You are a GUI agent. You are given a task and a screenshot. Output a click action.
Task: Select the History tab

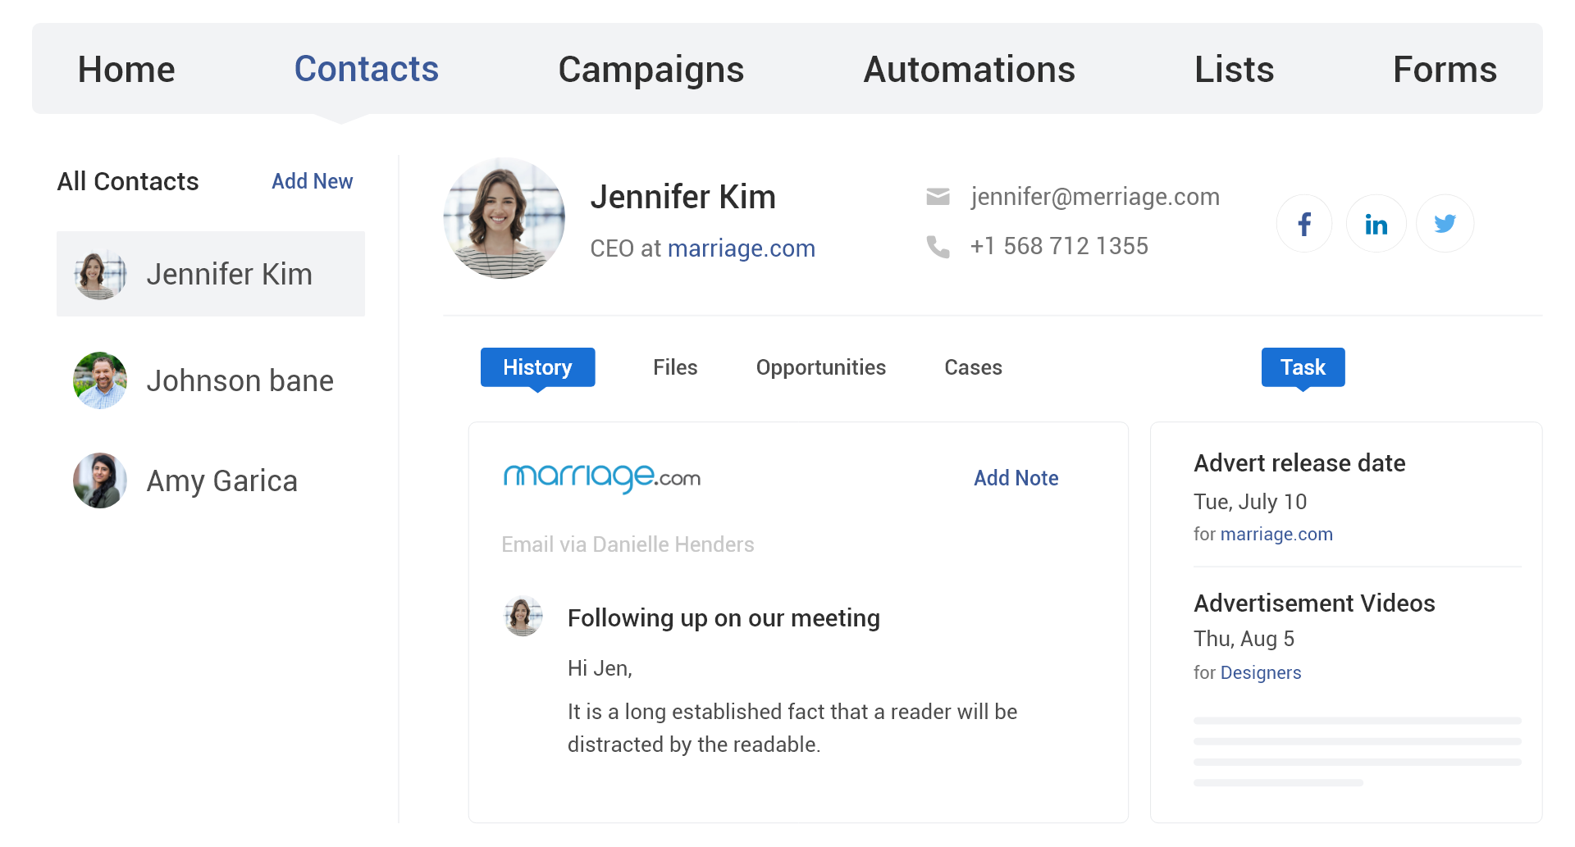[537, 367]
